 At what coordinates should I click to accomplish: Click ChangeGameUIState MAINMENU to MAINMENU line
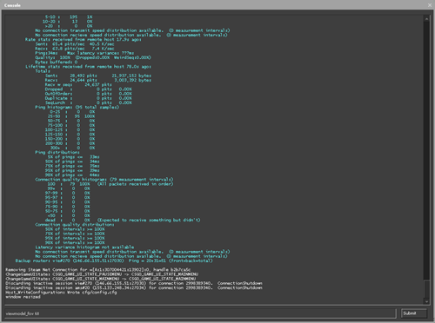click(101, 279)
